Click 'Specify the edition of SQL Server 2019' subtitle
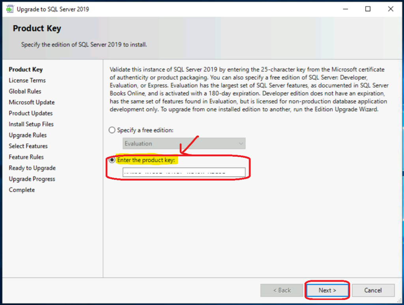The image size is (404, 305). pyautogui.click(x=84, y=45)
